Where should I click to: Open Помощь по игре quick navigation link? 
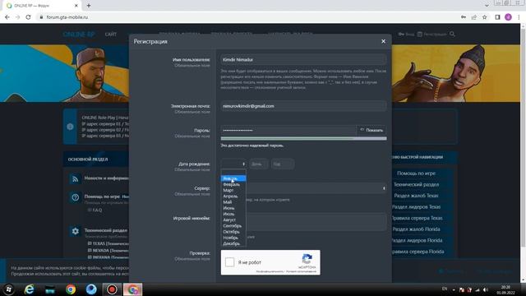click(x=416, y=173)
